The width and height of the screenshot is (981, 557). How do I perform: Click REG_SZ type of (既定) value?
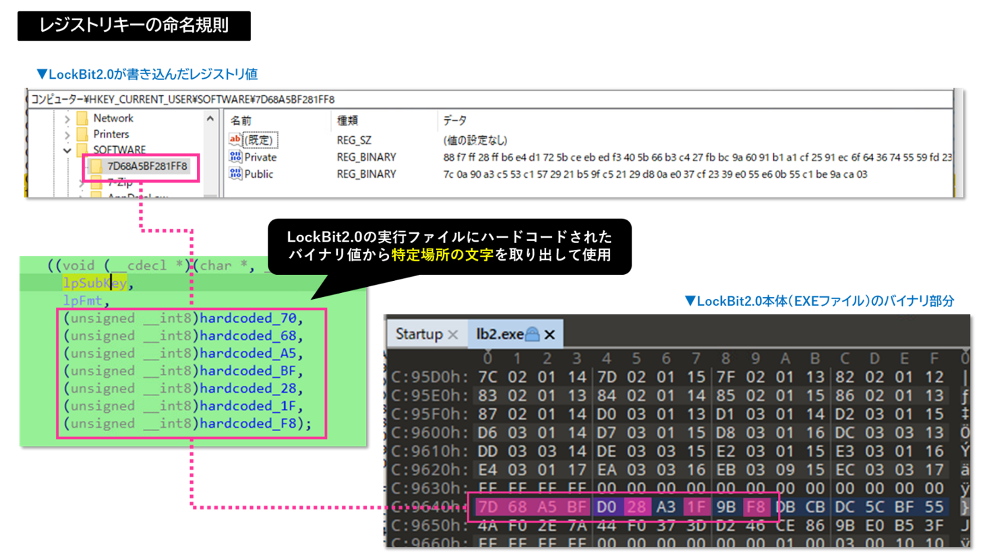coord(355,140)
